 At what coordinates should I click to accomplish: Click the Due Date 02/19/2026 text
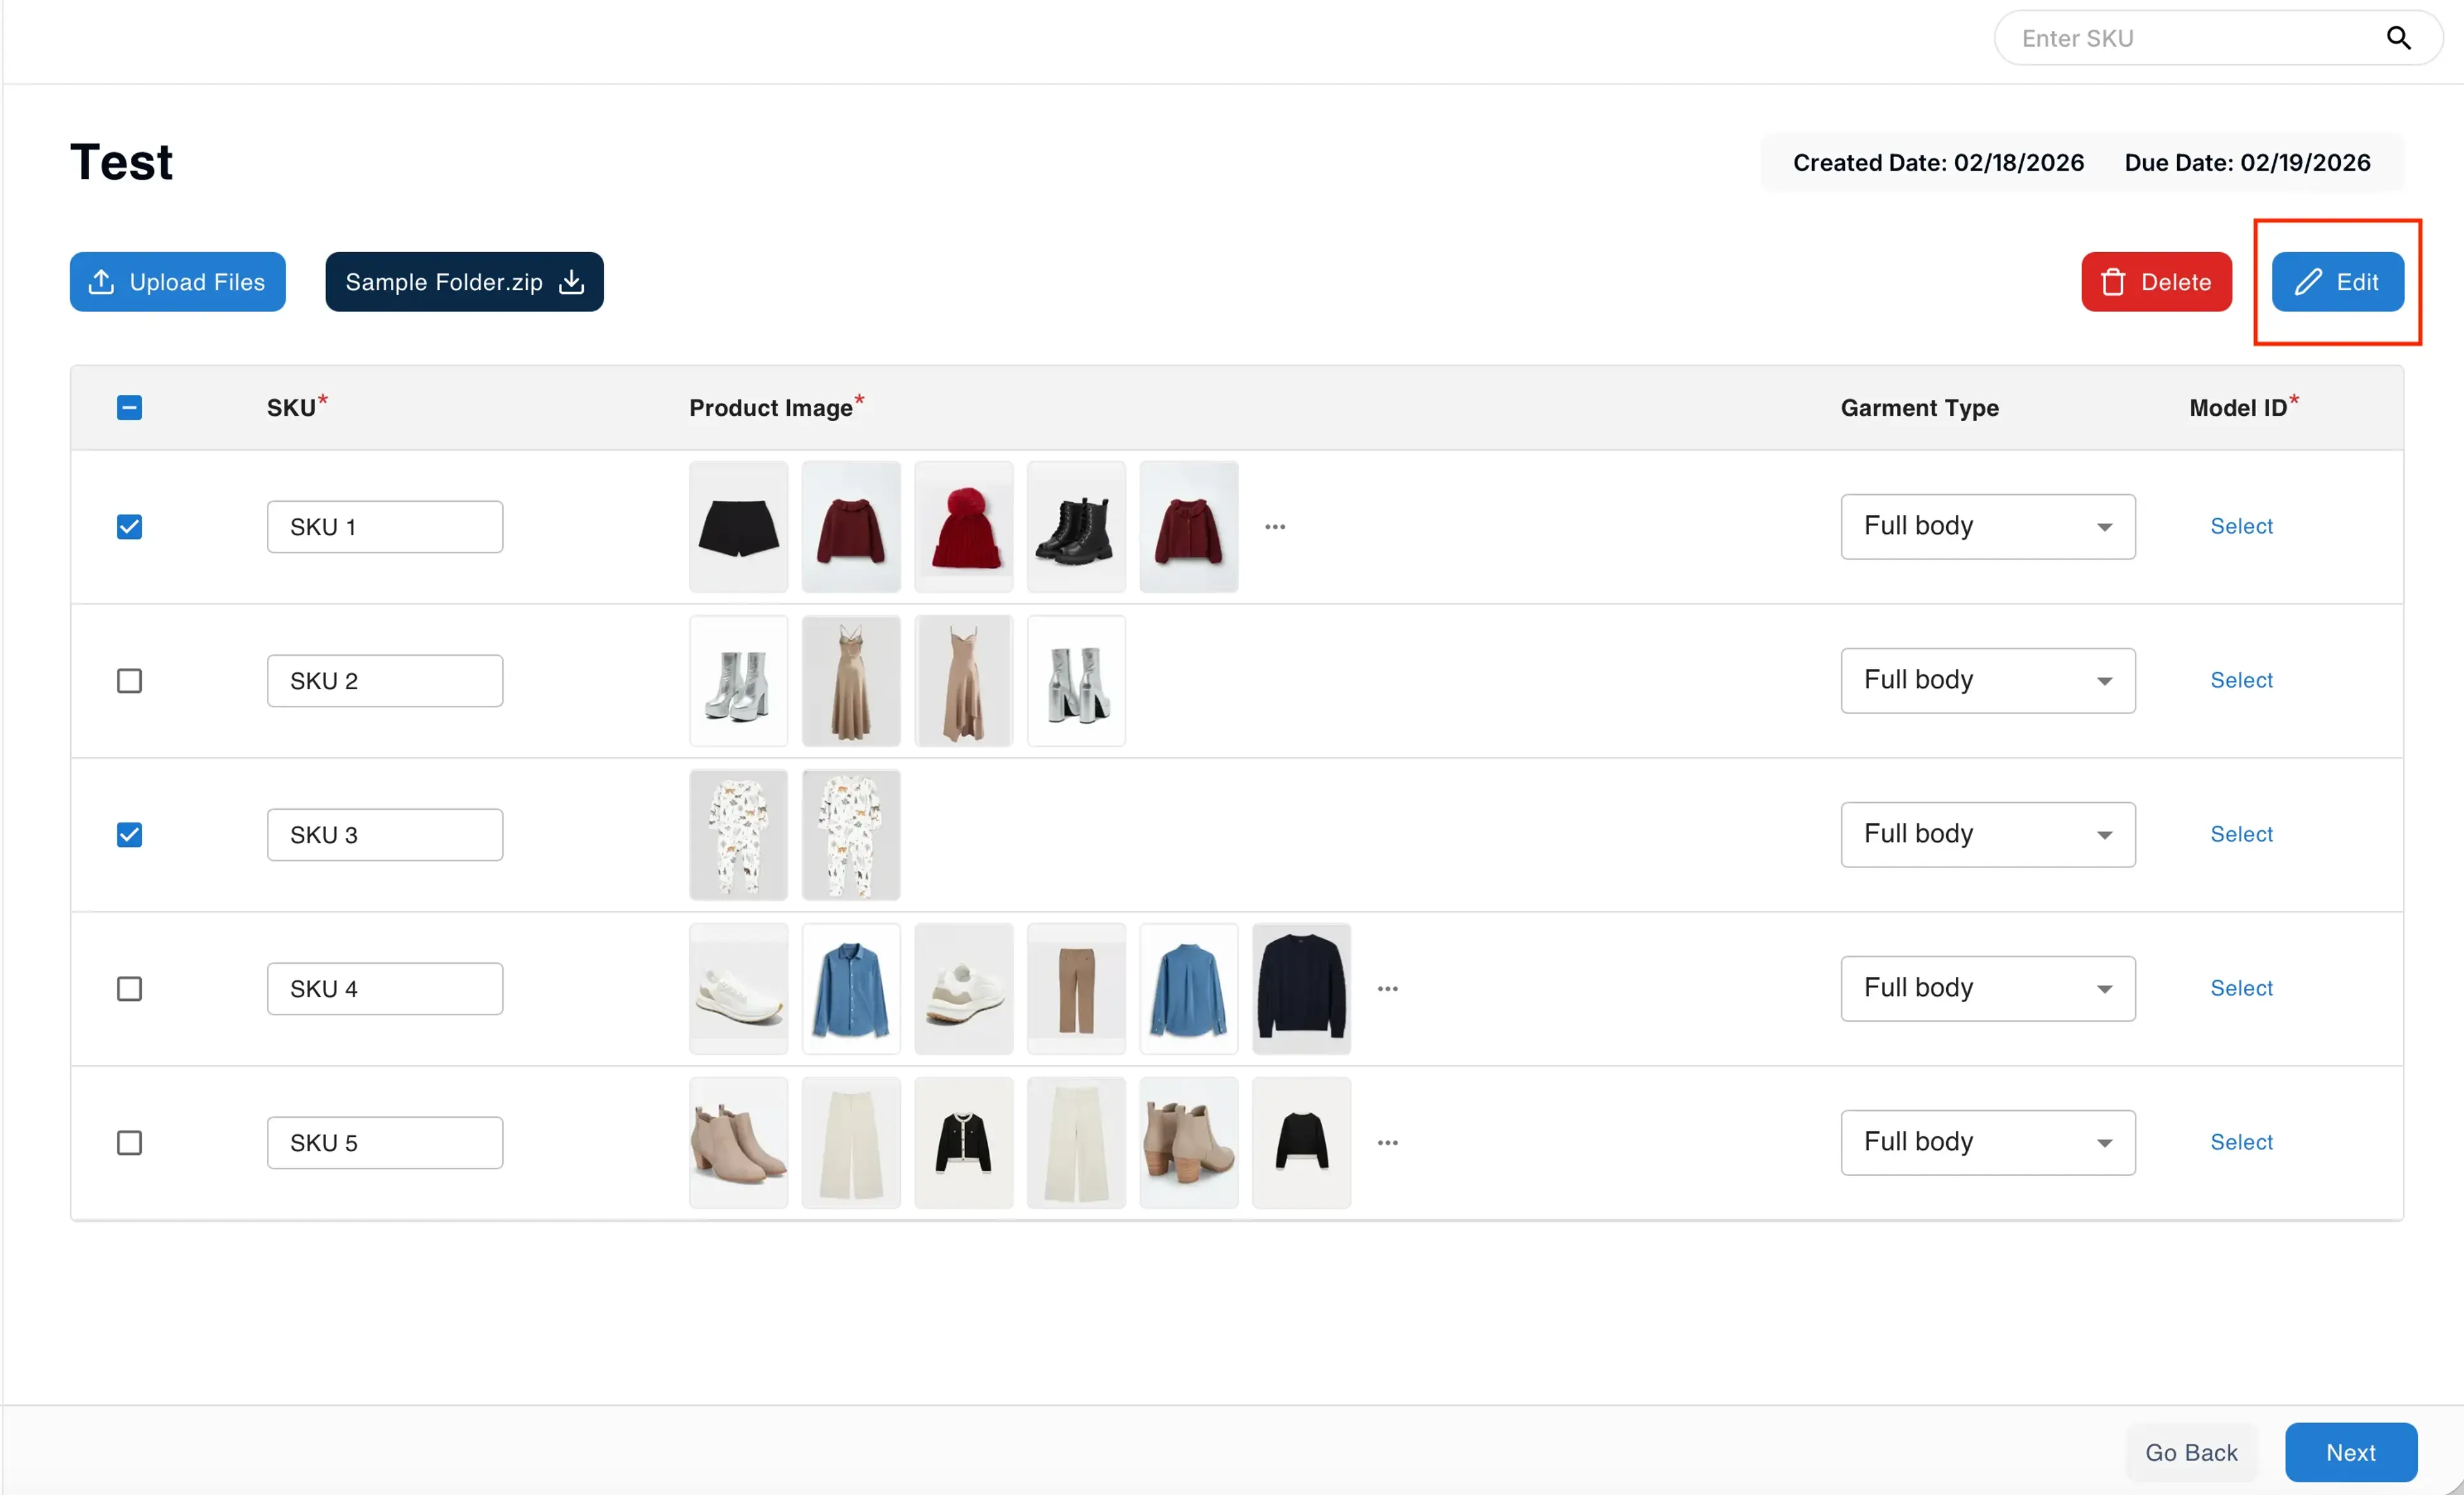coord(2247,163)
